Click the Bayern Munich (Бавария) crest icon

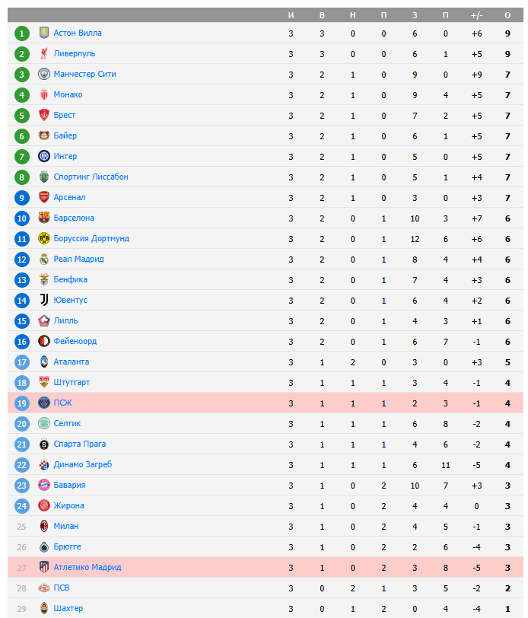44,485
